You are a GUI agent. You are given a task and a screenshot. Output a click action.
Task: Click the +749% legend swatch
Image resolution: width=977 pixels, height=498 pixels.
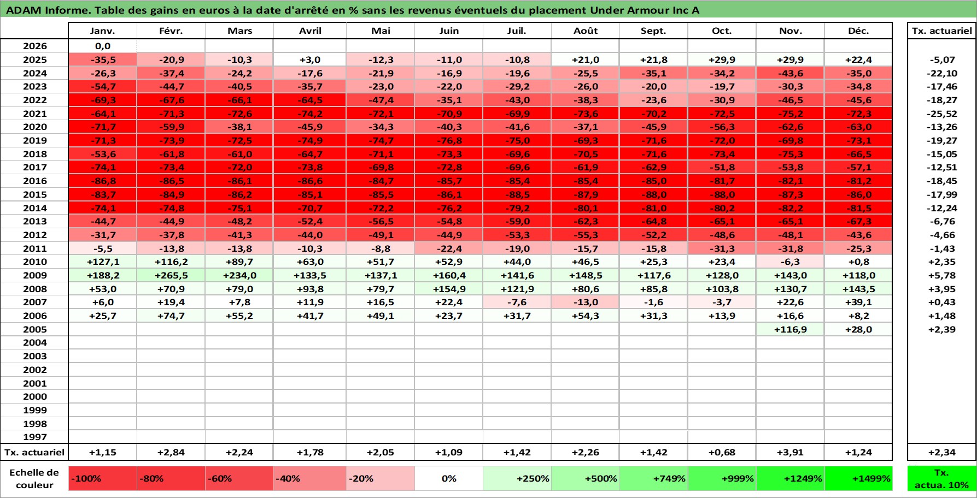coord(654,478)
